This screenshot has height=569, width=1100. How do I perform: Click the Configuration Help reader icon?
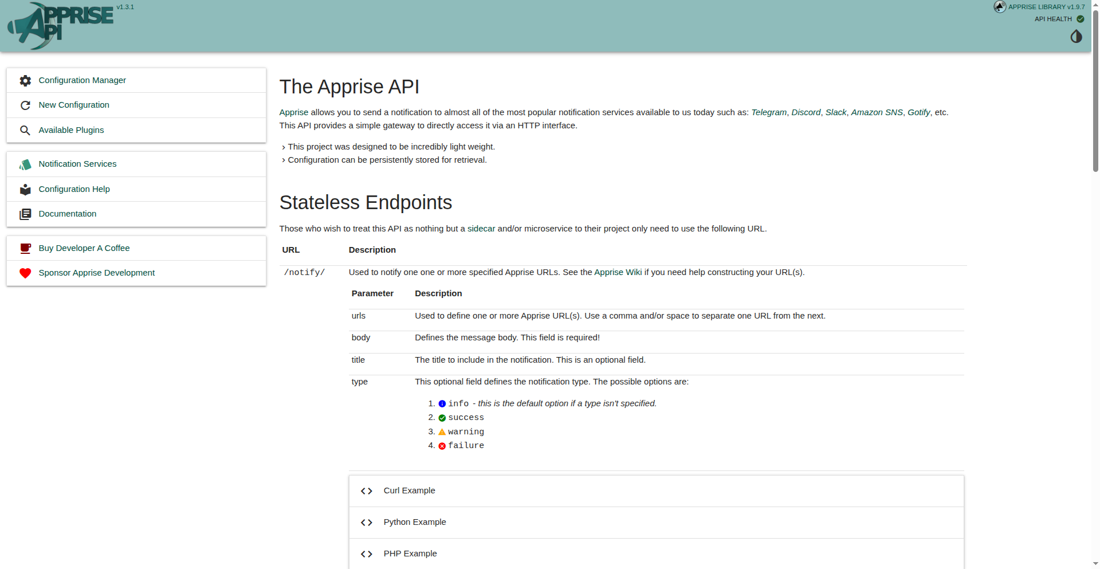pyautogui.click(x=25, y=190)
